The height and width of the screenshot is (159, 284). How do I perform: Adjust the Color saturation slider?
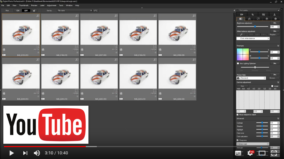tap(262, 136)
